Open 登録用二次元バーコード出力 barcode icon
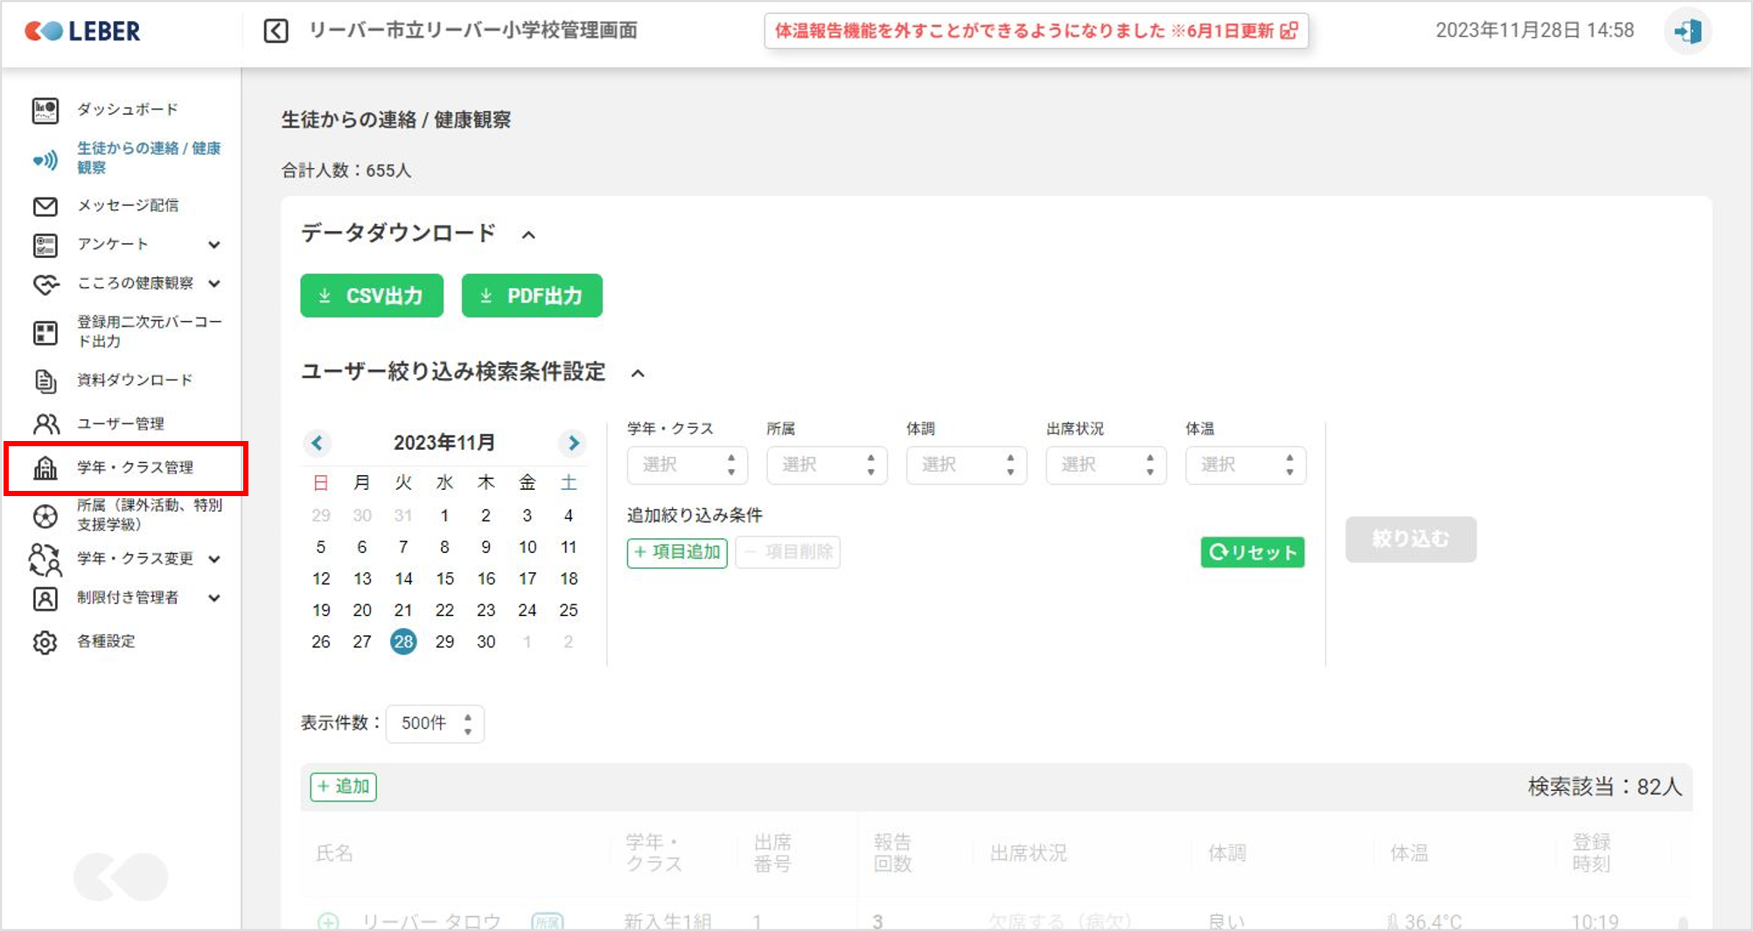 click(x=45, y=332)
